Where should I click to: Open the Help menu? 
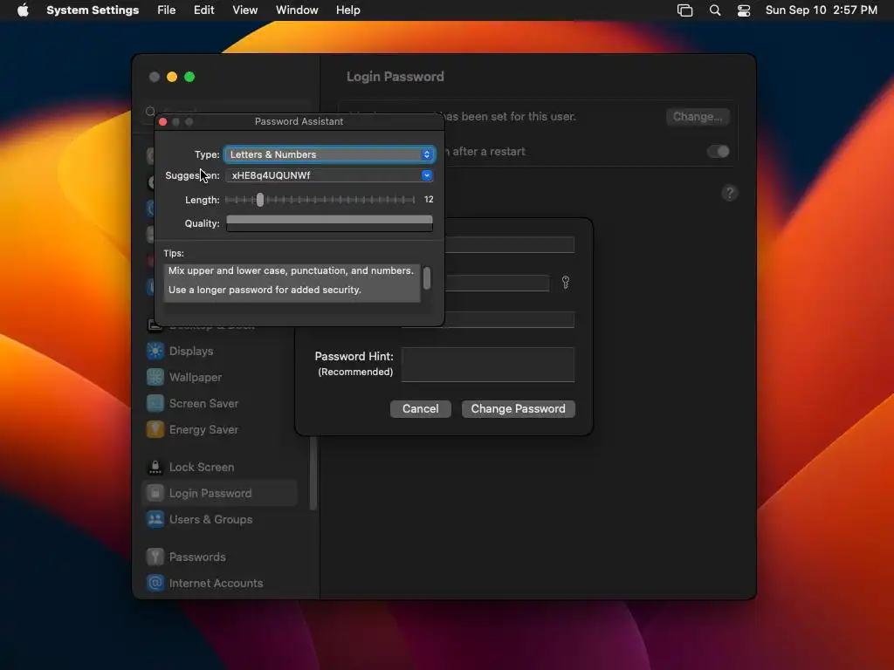[347, 10]
